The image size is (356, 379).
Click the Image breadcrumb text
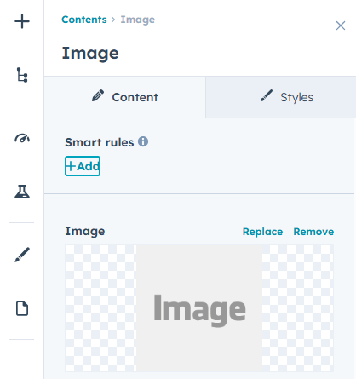point(138,20)
